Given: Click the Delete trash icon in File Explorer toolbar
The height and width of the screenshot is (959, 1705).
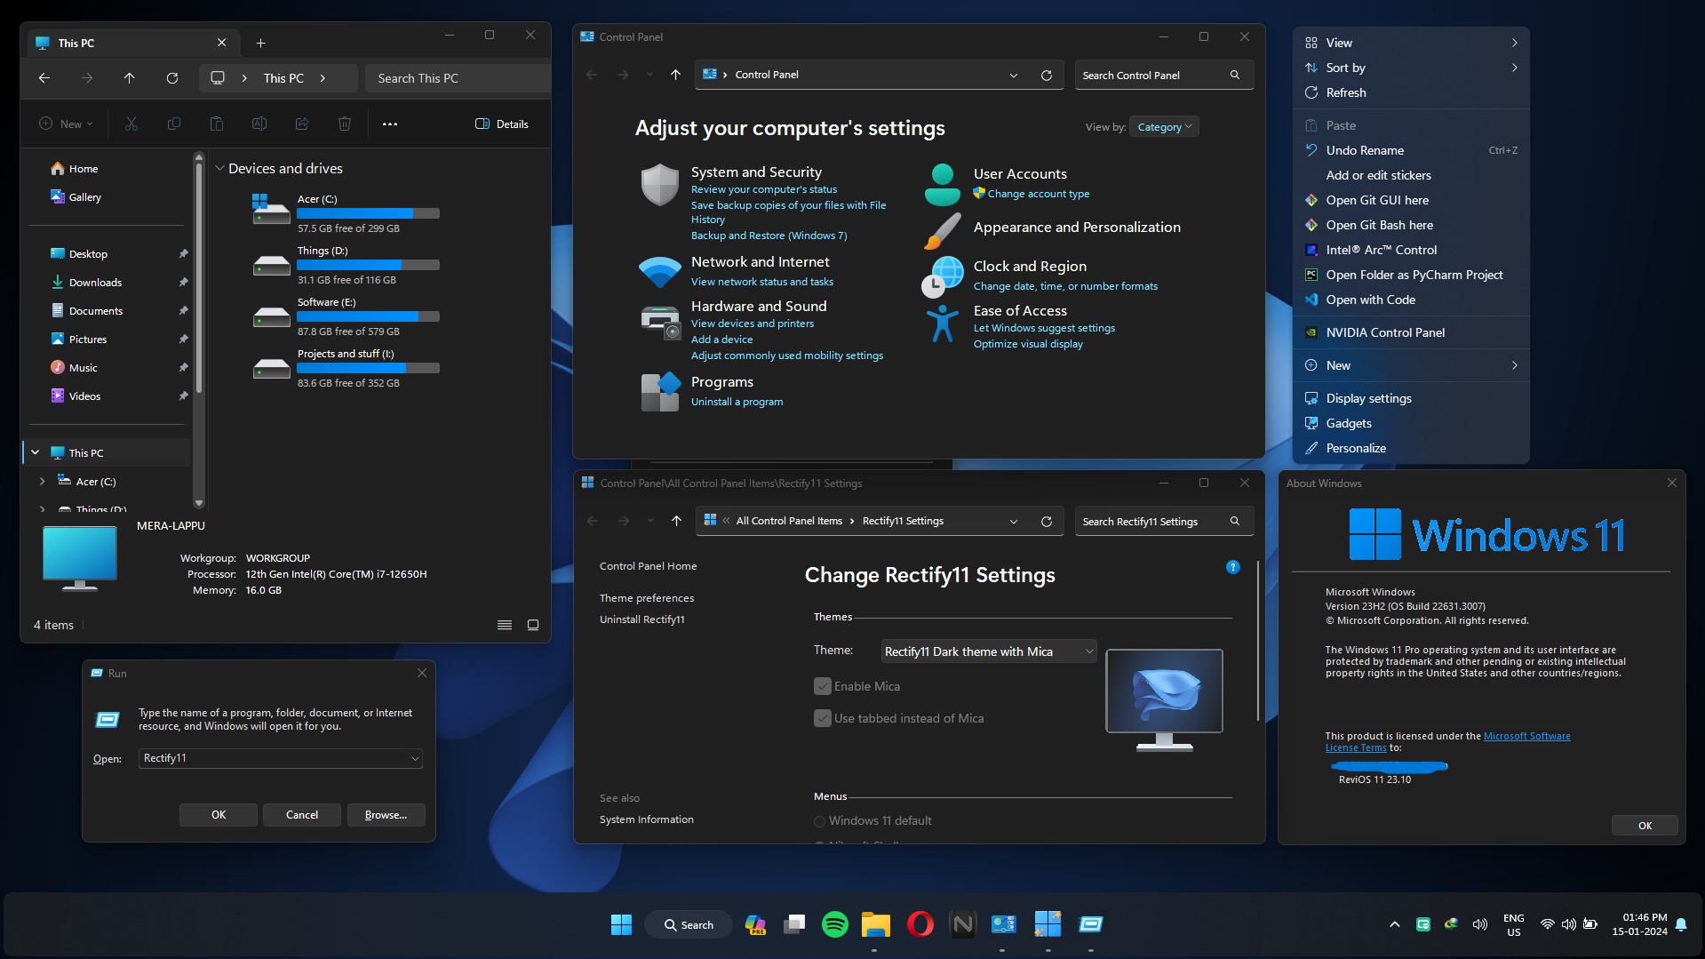Looking at the screenshot, I should [345, 124].
